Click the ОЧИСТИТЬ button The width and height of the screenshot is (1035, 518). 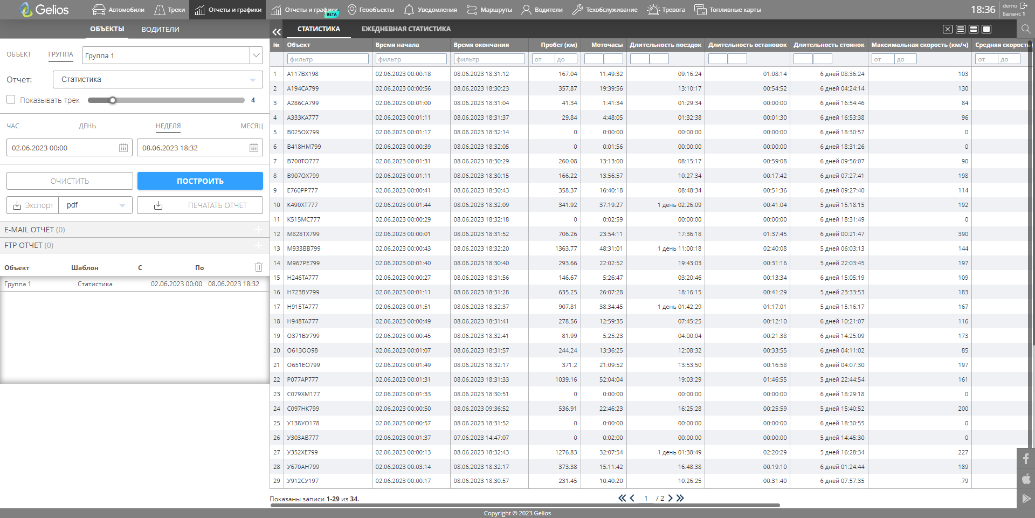tap(70, 181)
